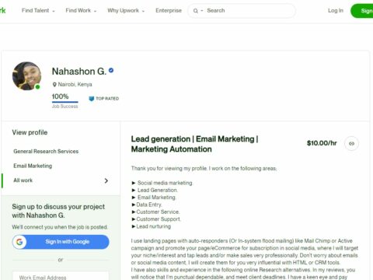
Task: Click the Log In link
Action: [336, 11]
